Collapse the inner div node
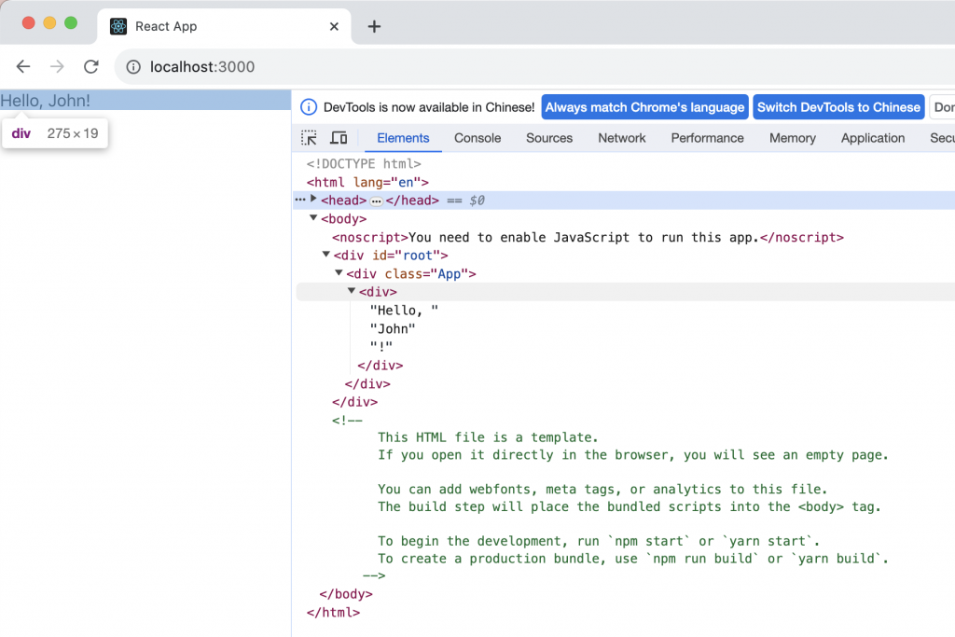Image resolution: width=955 pixels, height=637 pixels. coord(352,290)
